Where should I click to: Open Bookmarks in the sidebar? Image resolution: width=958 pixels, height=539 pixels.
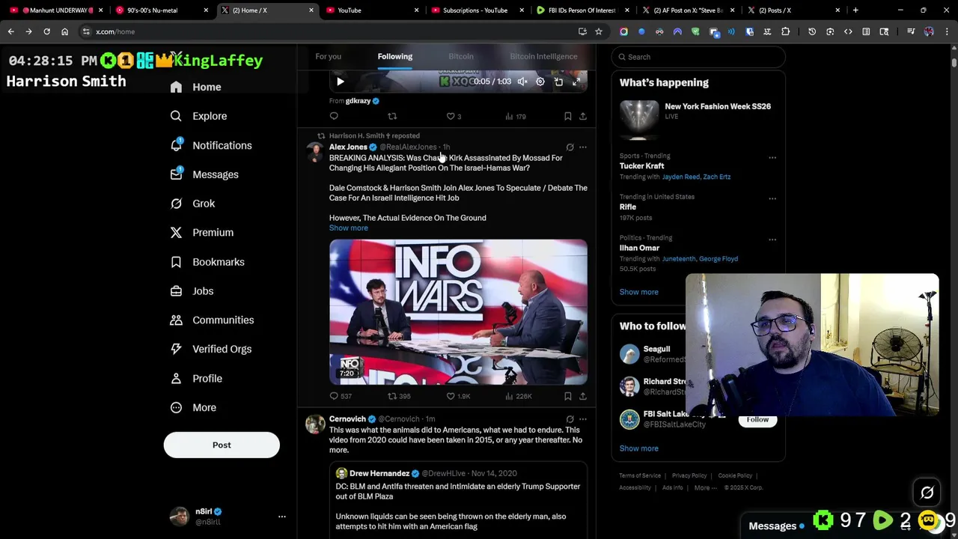click(x=207, y=262)
